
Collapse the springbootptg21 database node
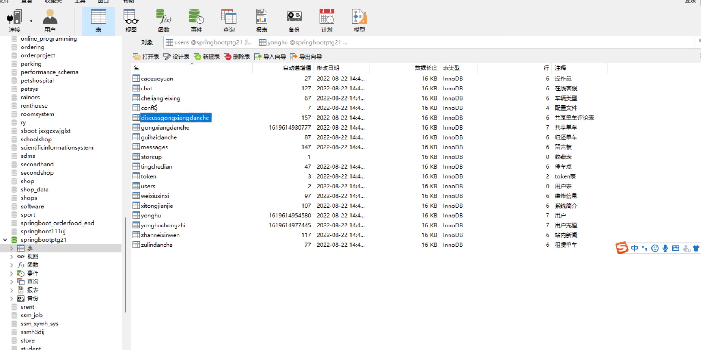(x=5, y=240)
